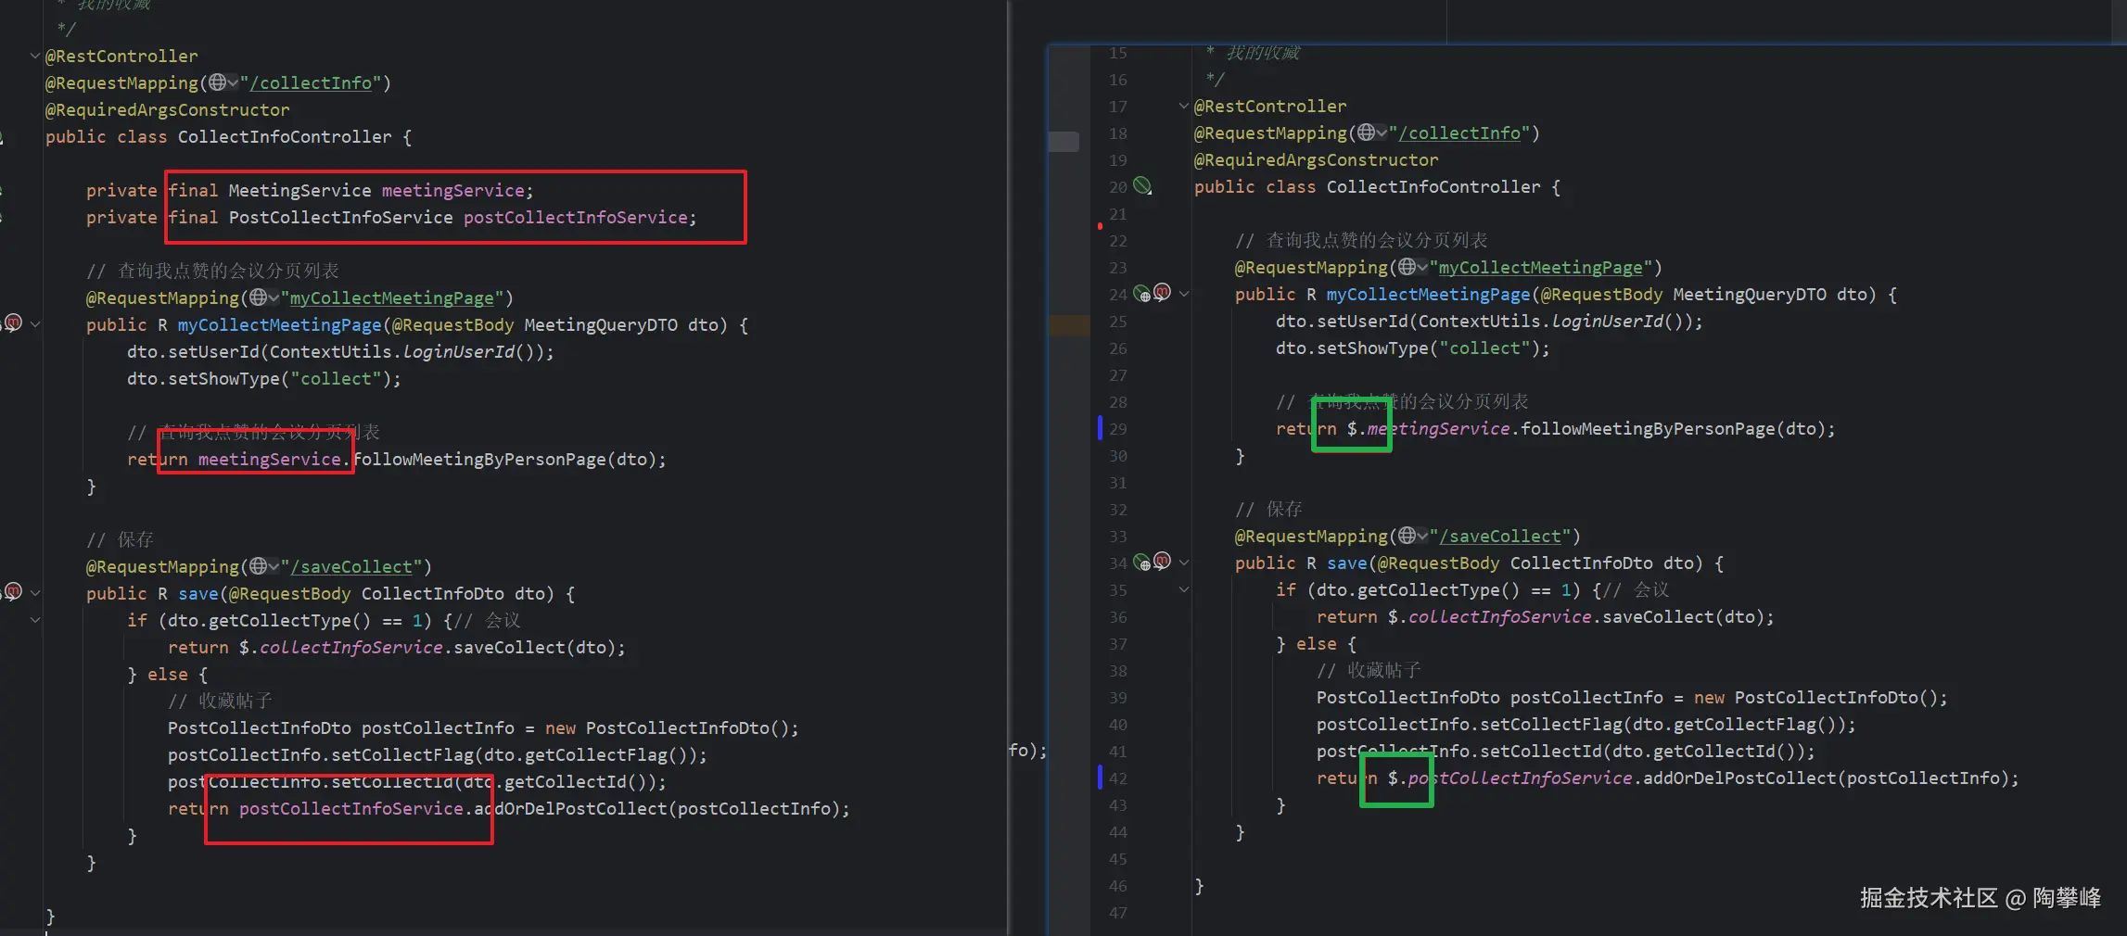Click "postCollectInfoService" field declaration in left editor
This screenshot has width=2127, height=936.
point(576,218)
